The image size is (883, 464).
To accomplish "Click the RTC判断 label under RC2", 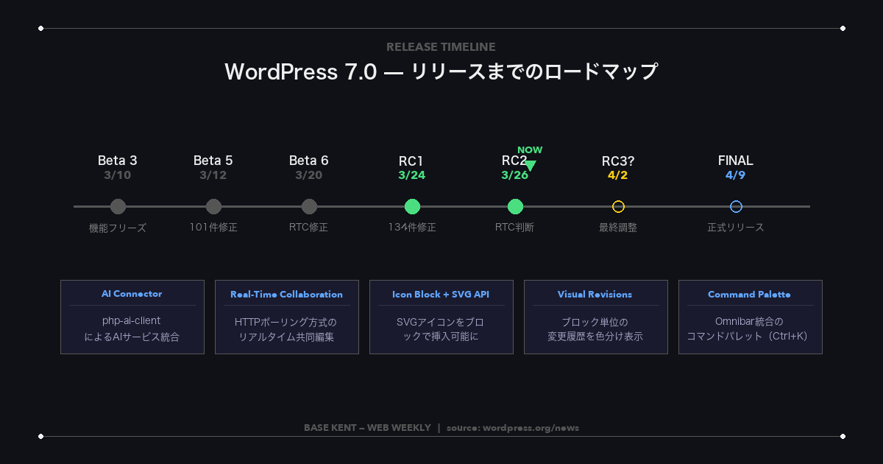I will click(515, 228).
